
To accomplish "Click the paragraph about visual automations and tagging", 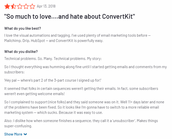I will 77,38.
